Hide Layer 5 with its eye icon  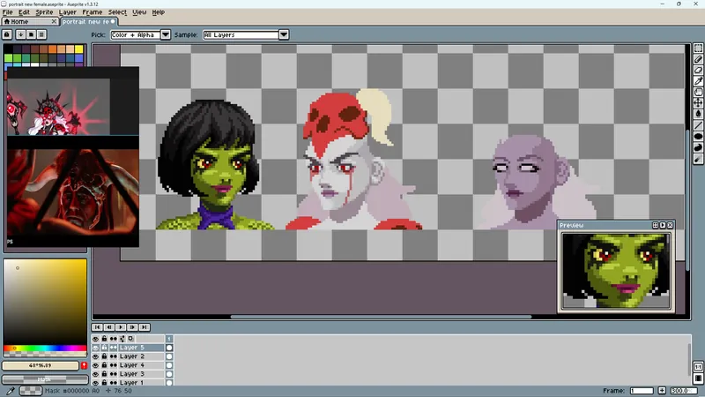(95, 348)
